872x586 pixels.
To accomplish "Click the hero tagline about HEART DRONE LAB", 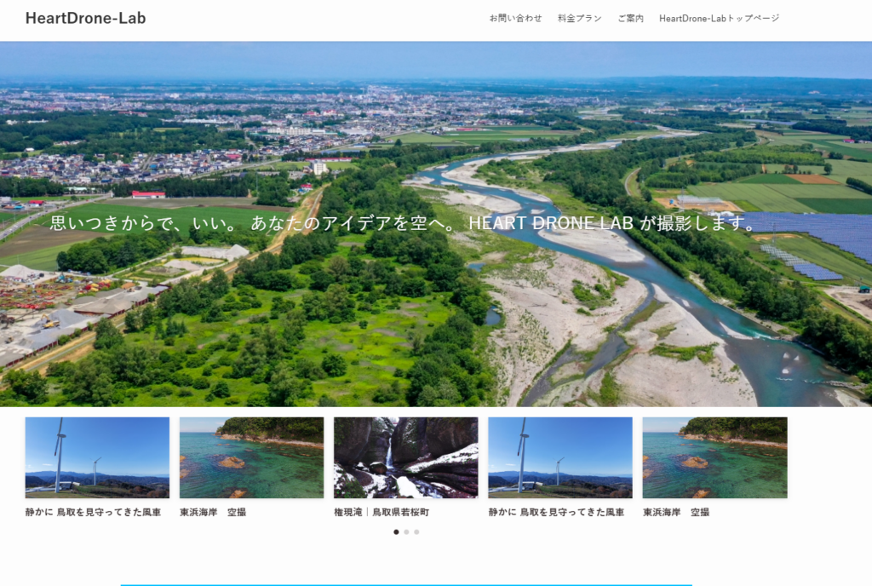I will (x=404, y=223).
